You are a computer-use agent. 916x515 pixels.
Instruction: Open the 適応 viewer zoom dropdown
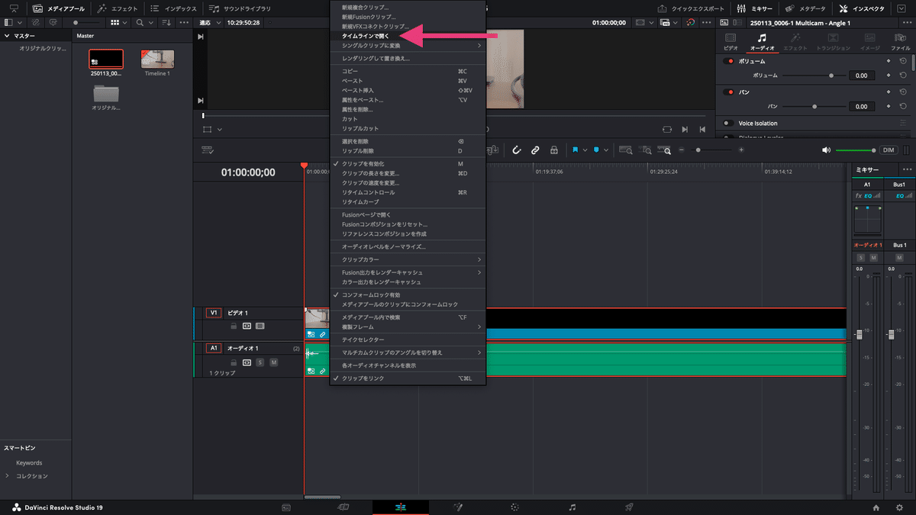point(208,22)
